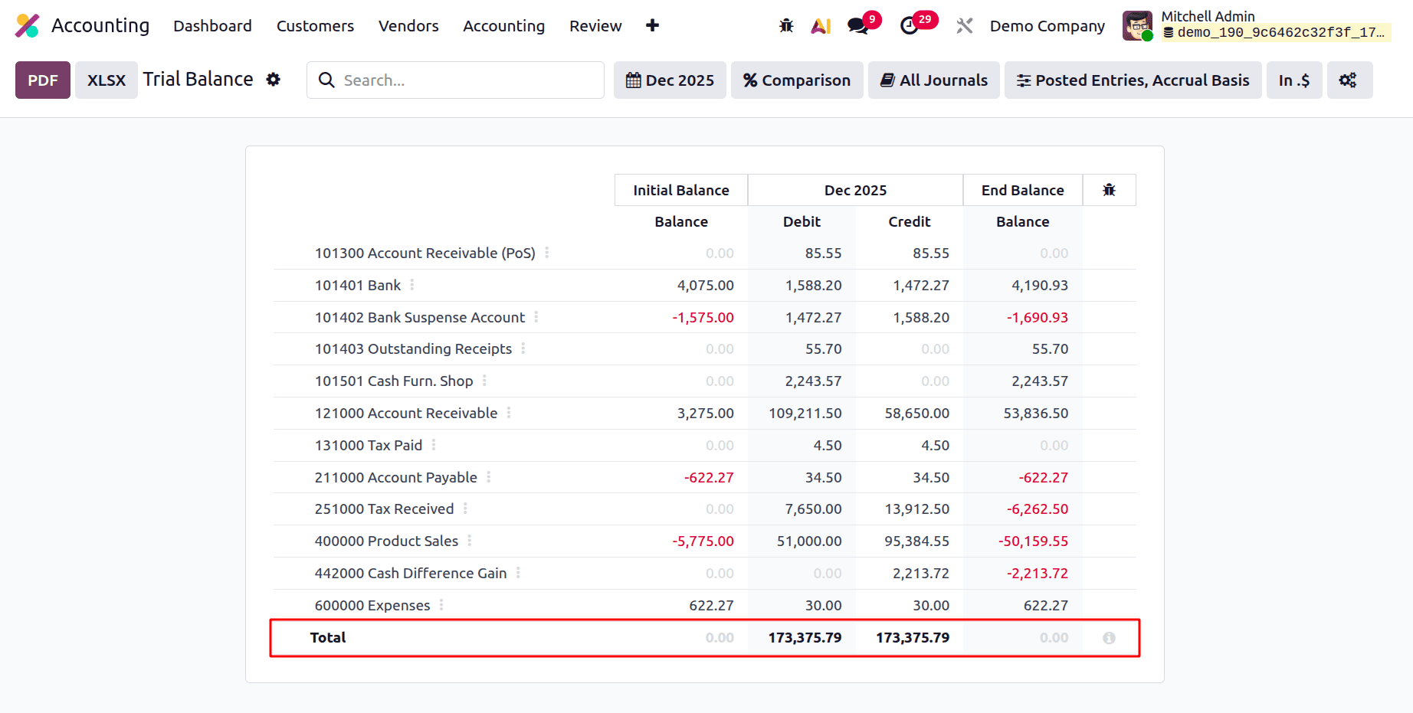
Task: Open options dots for 101501 Cash Furn. Shop
Action: click(484, 381)
